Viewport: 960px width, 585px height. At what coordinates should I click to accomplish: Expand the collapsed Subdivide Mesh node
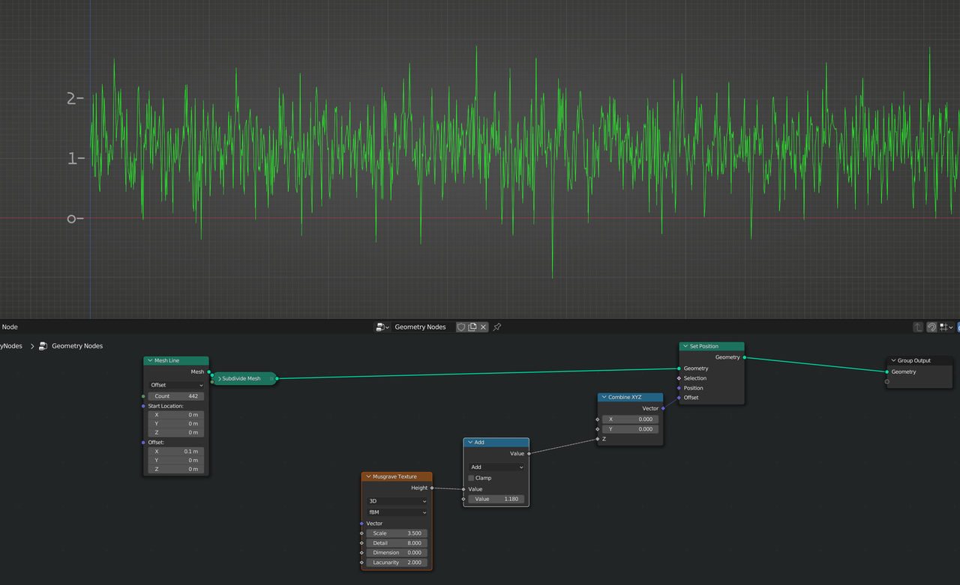220,379
